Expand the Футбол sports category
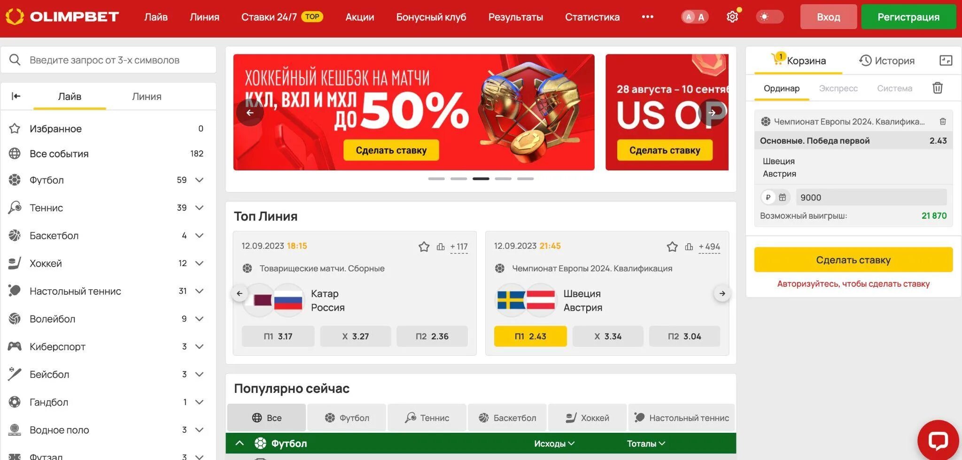This screenshot has width=962, height=460. [x=199, y=180]
